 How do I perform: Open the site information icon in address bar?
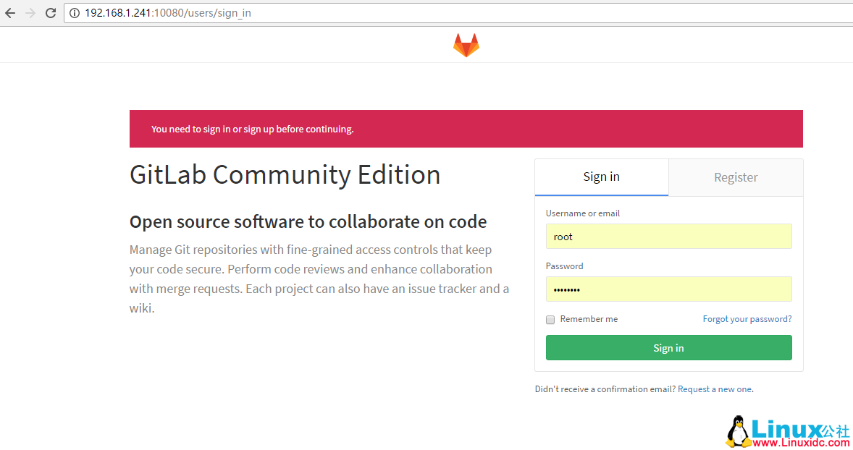point(75,12)
